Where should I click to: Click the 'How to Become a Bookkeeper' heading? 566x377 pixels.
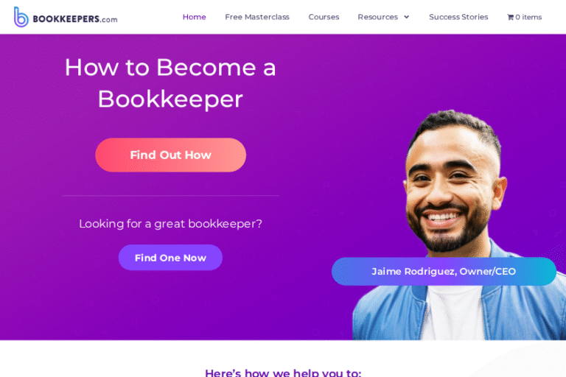(x=170, y=83)
